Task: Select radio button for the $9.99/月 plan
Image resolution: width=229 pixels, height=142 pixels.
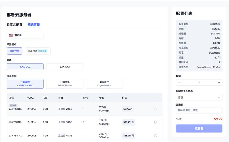Action: pyautogui.click(x=155, y=109)
